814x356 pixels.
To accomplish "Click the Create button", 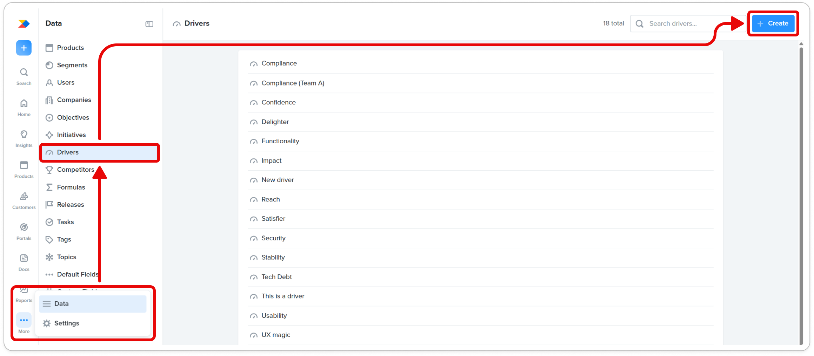I will [x=773, y=23].
